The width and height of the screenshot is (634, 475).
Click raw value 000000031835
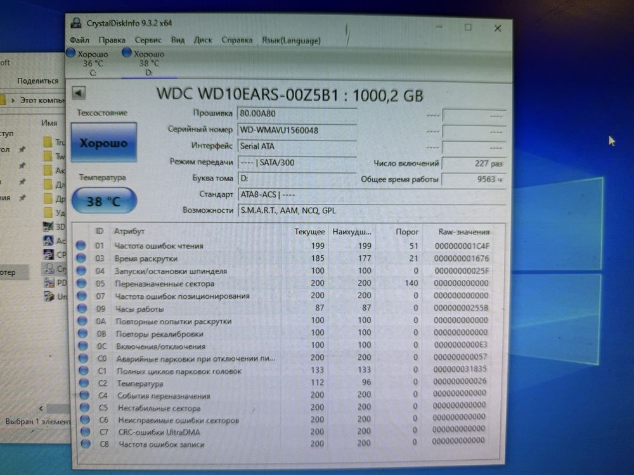coord(460,369)
